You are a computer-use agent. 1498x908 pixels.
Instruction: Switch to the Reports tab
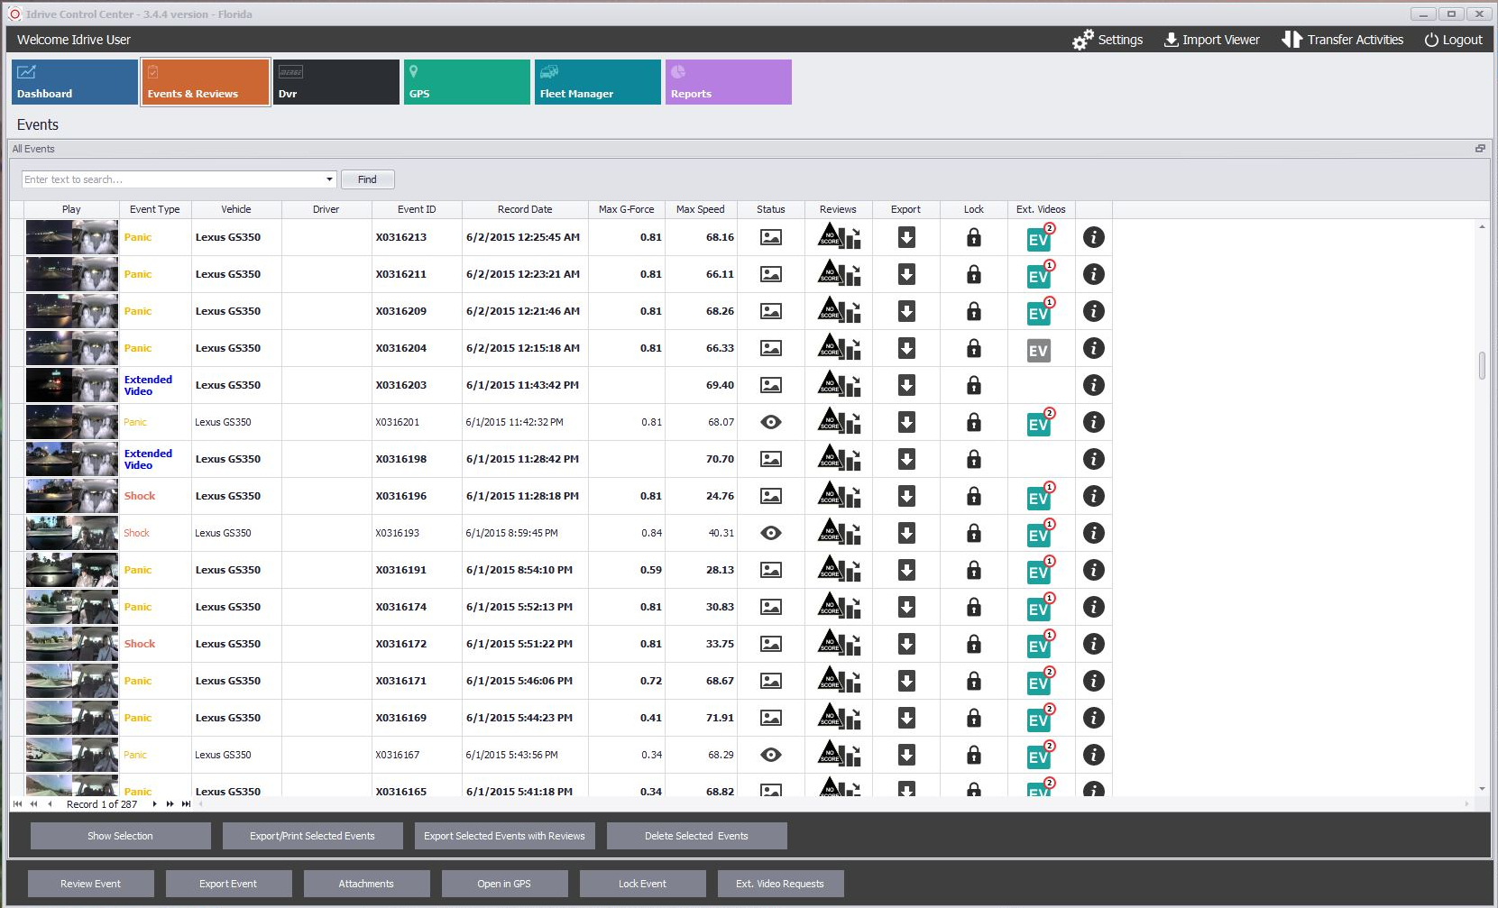tap(729, 82)
